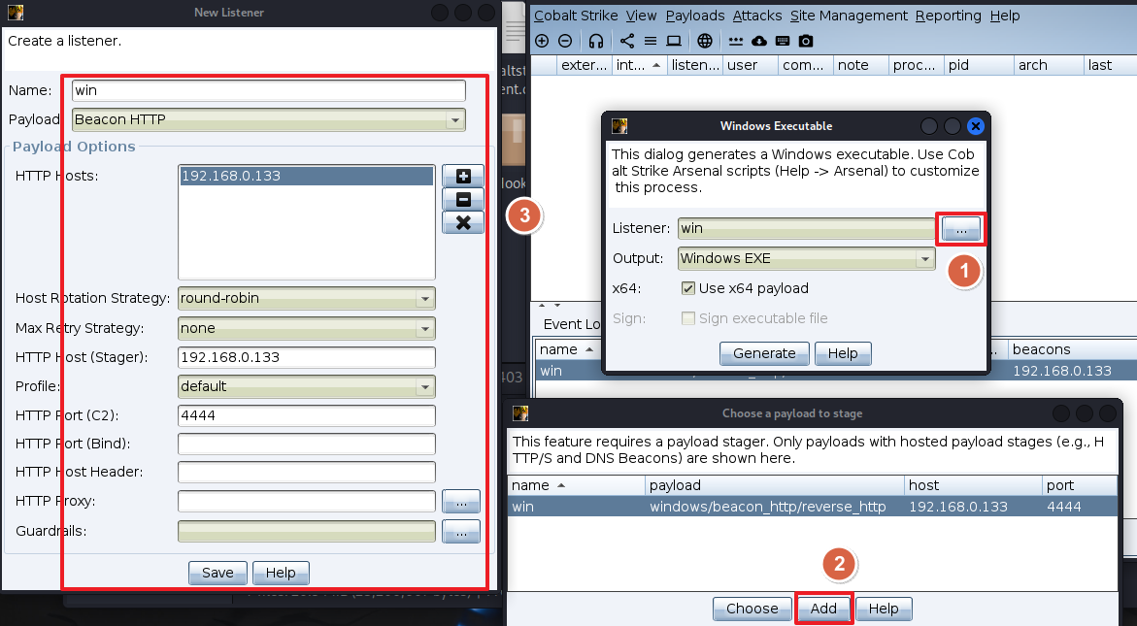Sort payload list by name column
This screenshot has width=1137, height=626.
(x=577, y=485)
